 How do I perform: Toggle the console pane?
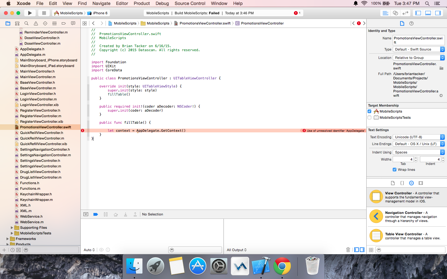[362, 250]
